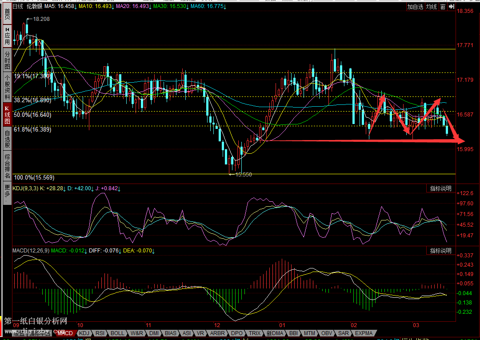480x340 pixels.
Task: Open the 应用 sidebar tab
Action: click(7, 36)
